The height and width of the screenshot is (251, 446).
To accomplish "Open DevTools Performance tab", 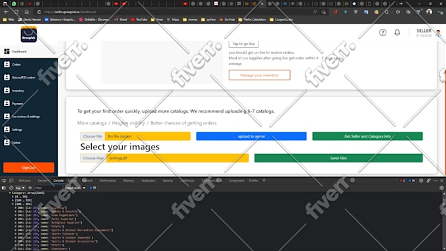I will pyautogui.click(x=108, y=180).
